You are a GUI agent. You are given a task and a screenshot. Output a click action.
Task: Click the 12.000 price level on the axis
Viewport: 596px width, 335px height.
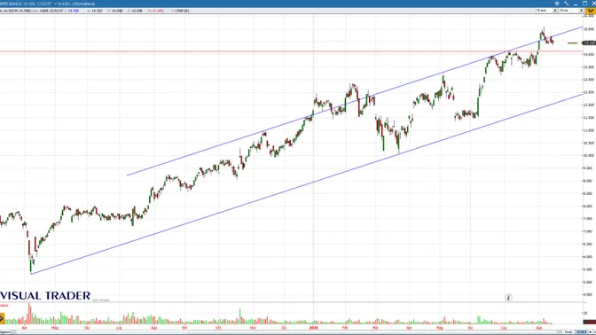[x=589, y=105]
